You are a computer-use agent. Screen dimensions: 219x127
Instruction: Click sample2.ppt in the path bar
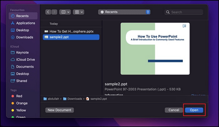[96, 99]
